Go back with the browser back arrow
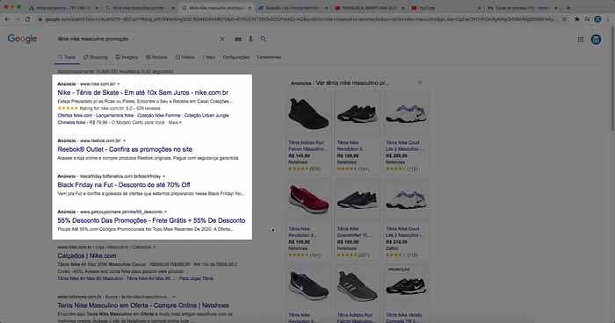The width and height of the screenshot is (615, 323). 7,18
